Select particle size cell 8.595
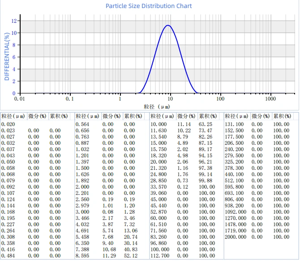This screenshot has height=262, width=300. point(82,256)
